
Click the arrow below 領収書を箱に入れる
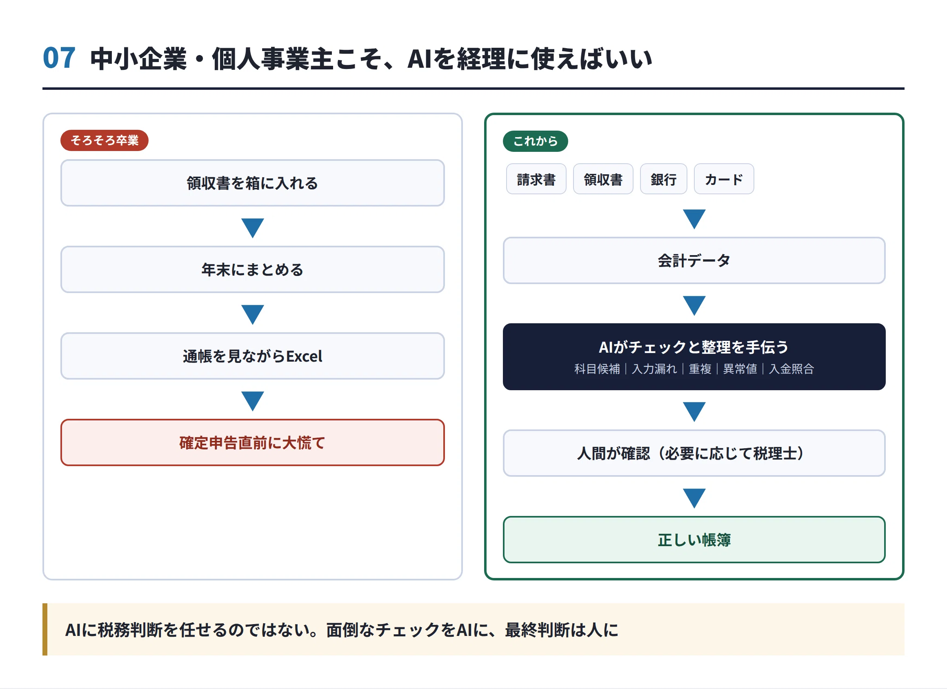click(253, 228)
